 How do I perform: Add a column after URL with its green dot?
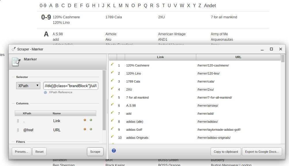tap(91, 129)
